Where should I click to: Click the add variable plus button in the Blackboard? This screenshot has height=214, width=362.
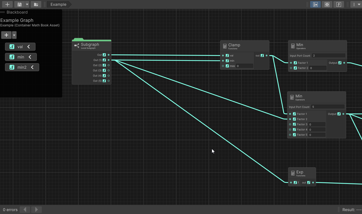coord(6,35)
